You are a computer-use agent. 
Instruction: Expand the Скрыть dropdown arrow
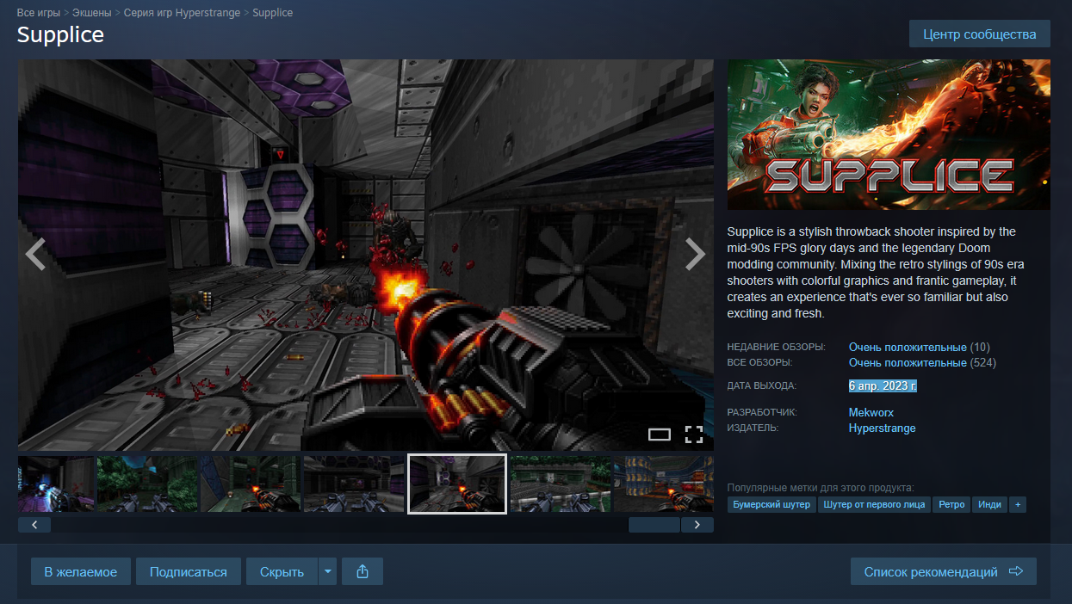[327, 571]
